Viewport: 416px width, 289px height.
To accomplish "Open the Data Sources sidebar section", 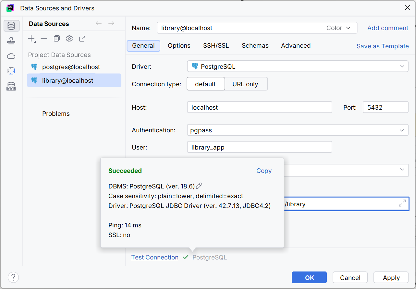I will pos(11,26).
